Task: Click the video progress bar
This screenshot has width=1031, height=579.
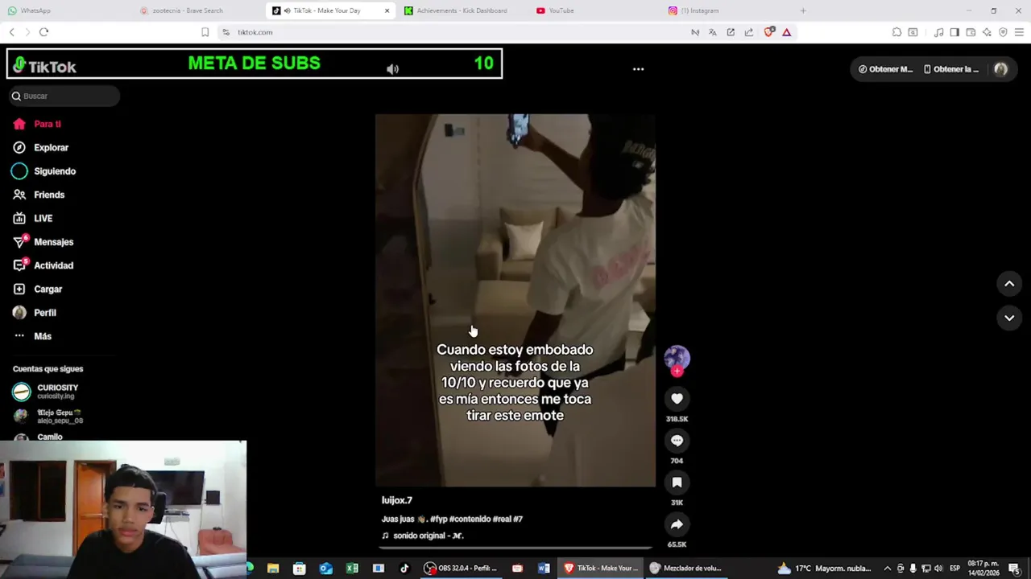Action: [515, 548]
